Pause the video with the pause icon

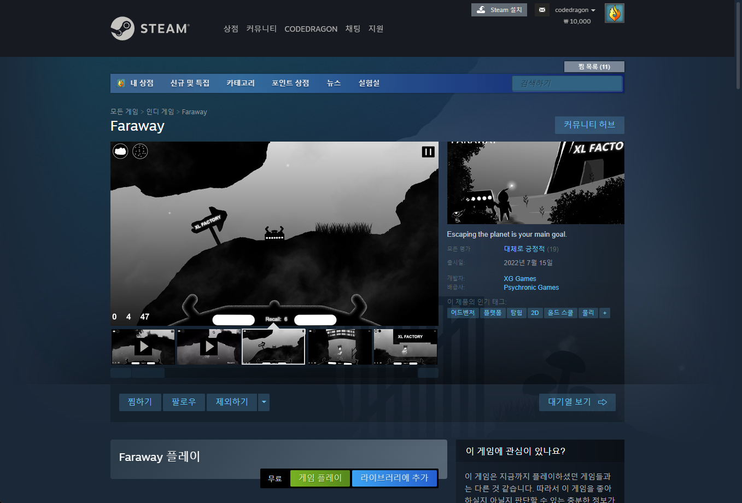pos(428,151)
